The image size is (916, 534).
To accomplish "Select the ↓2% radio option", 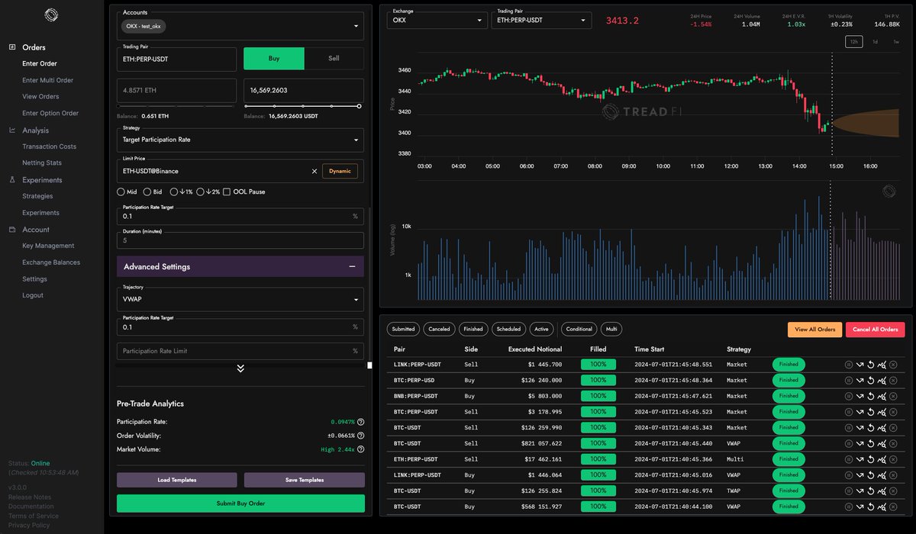I will (201, 191).
